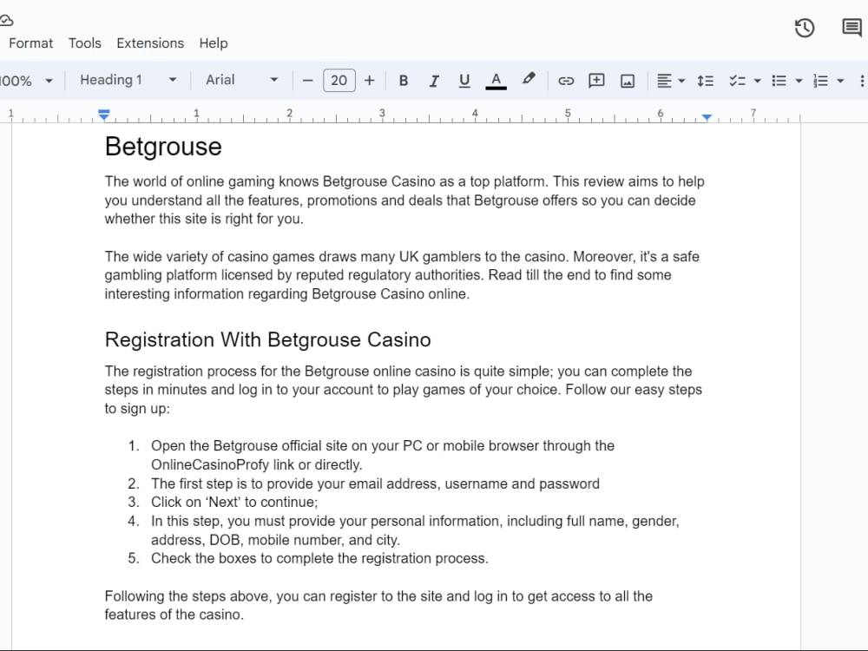Click the list item 'Click on ‘Next’ to continue;'
Viewport: 868px width, 651px height.
coord(234,502)
